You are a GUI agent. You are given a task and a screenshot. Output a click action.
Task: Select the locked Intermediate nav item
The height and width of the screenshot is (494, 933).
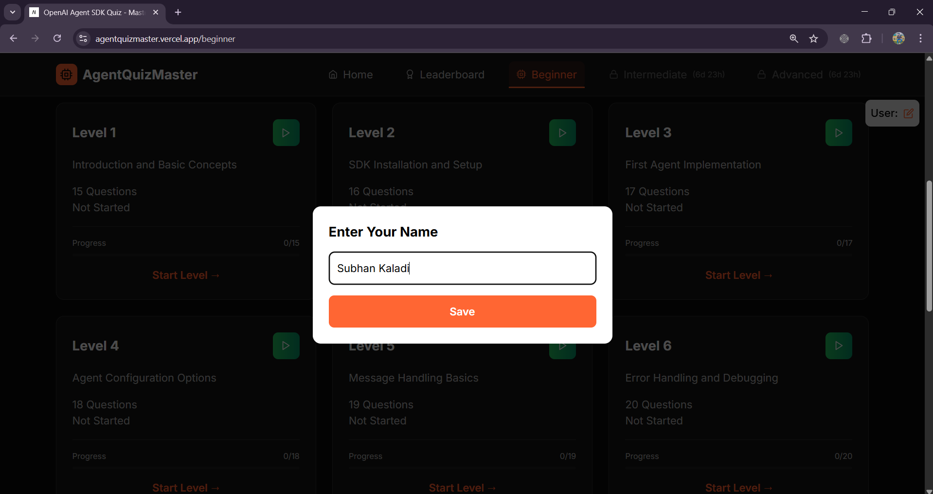[667, 74]
